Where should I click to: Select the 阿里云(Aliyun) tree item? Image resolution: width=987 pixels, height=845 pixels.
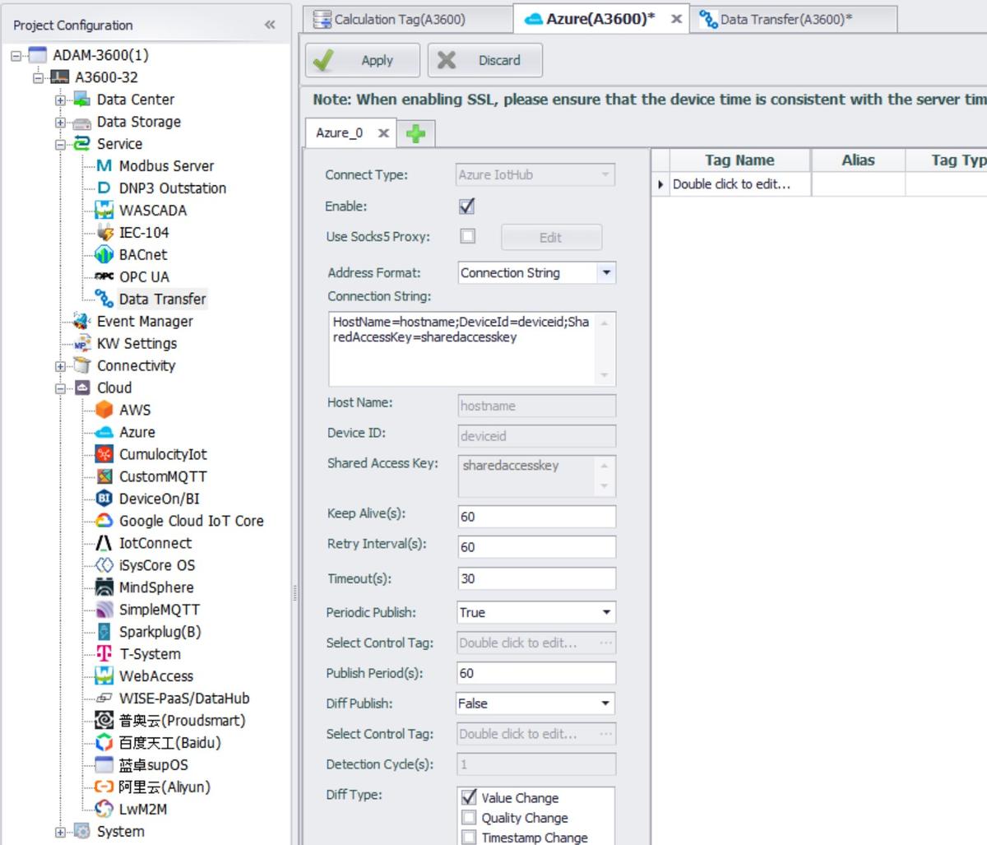click(164, 787)
